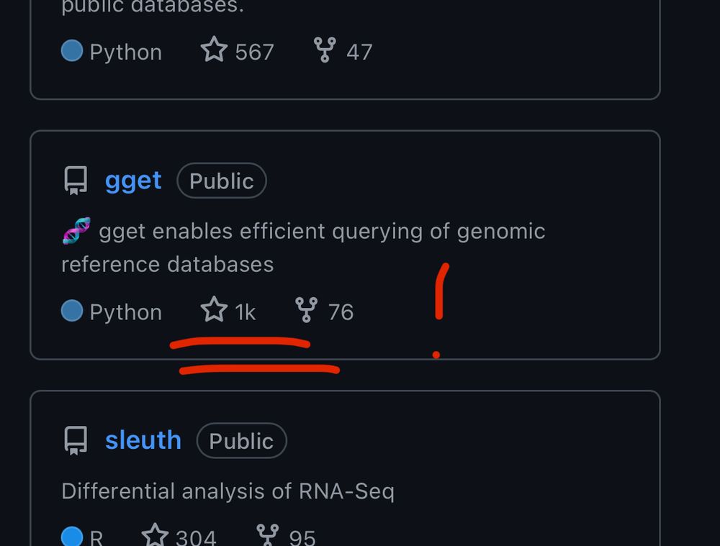720x546 pixels.
Task: Click the fork icon next to 47
Action: point(325,50)
